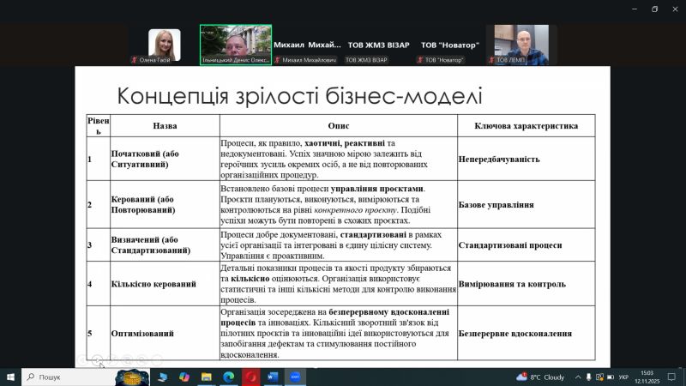
Task: Launch Microsoft Word from the taskbar
Action: coord(274,377)
